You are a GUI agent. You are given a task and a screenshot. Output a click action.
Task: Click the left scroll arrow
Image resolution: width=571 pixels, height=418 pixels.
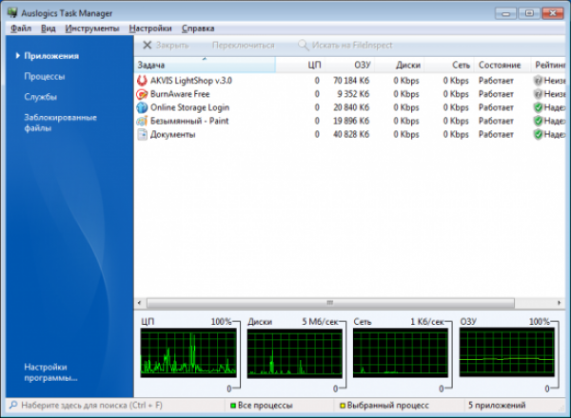coord(140,303)
